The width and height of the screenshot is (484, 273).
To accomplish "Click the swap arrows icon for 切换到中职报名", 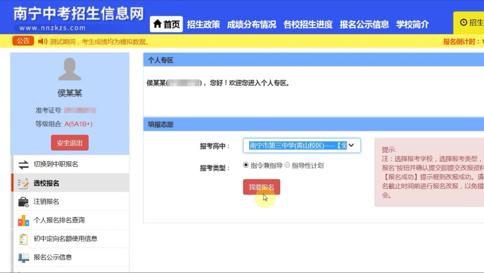I will click(23, 165).
